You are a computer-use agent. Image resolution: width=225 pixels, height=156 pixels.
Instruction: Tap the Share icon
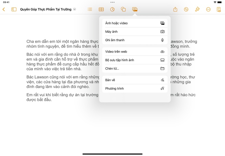175,9
